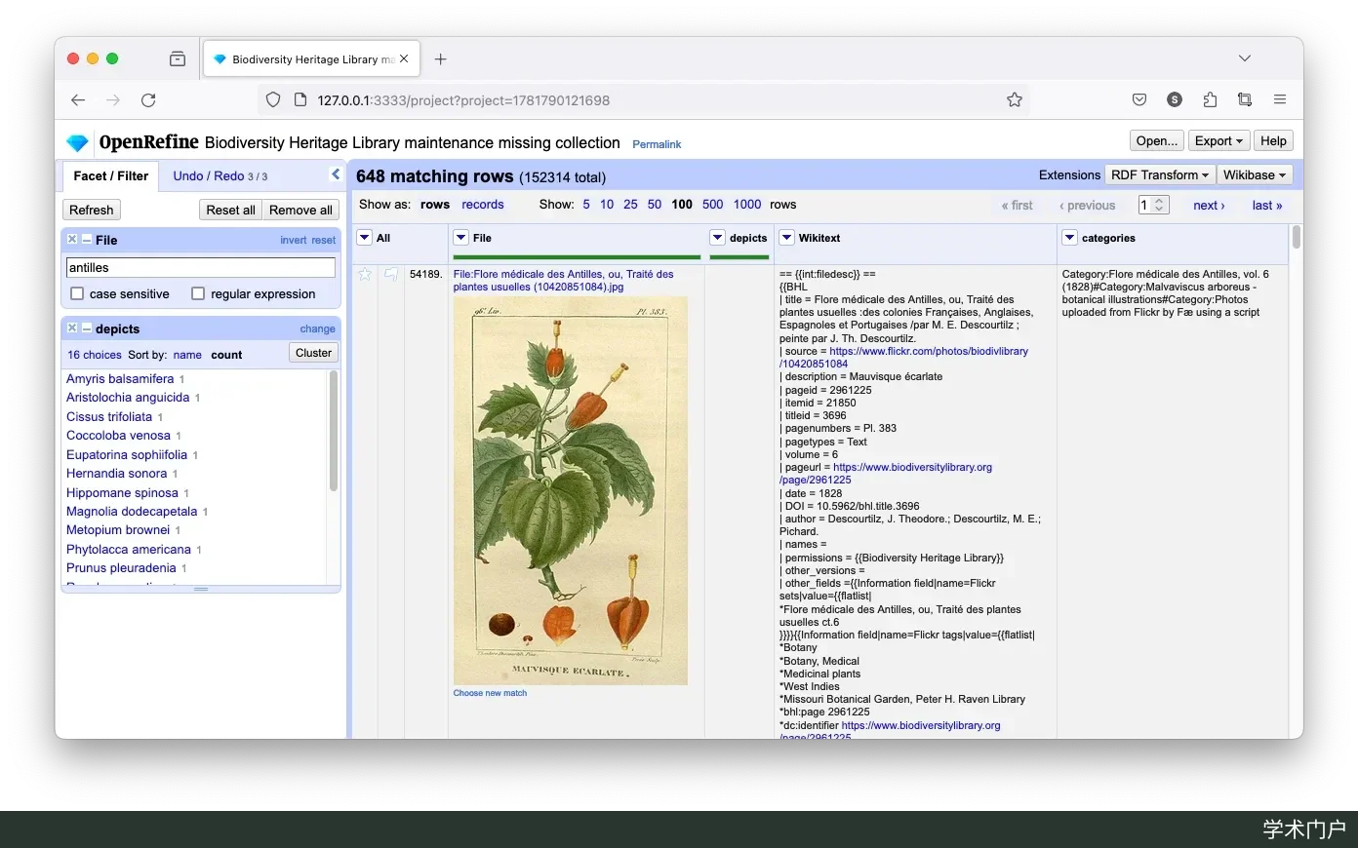Collapse the left facet panel
The height and width of the screenshot is (848, 1358).
pos(336,174)
